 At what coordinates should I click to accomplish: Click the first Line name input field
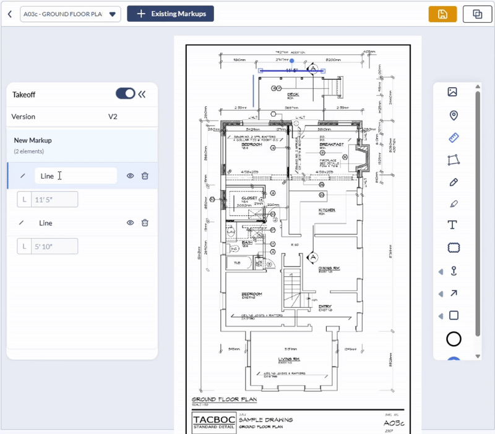pyautogui.click(x=75, y=176)
